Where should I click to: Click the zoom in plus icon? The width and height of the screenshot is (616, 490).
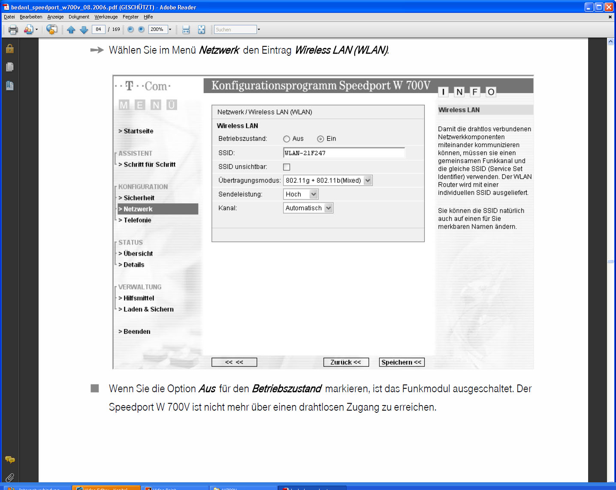click(x=141, y=29)
